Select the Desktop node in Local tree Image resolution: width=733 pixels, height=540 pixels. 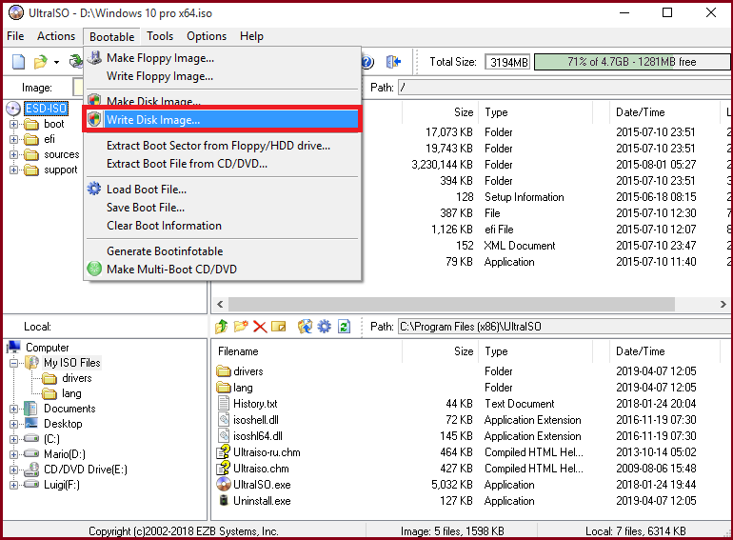(x=53, y=424)
